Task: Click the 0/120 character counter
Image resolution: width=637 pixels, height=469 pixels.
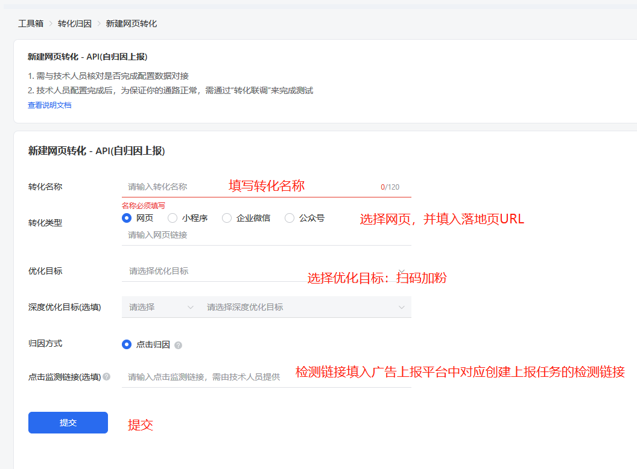Action: click(x=390, y=187)
